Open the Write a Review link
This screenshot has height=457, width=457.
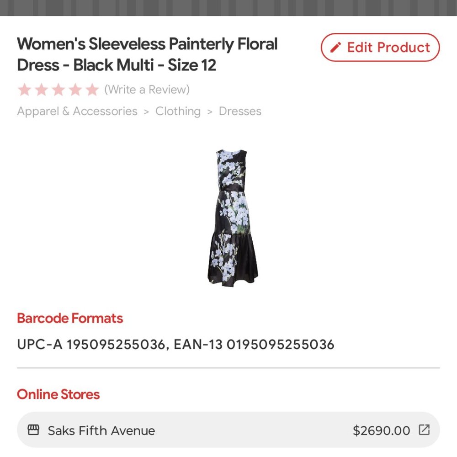pyautogui.click(x=147, y=90)
